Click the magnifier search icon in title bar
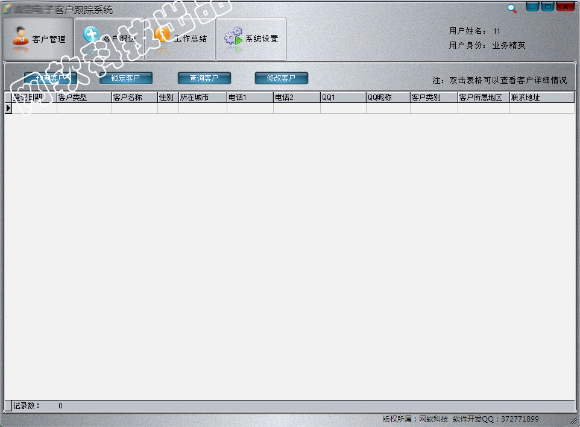 click(x=512, y=8)
